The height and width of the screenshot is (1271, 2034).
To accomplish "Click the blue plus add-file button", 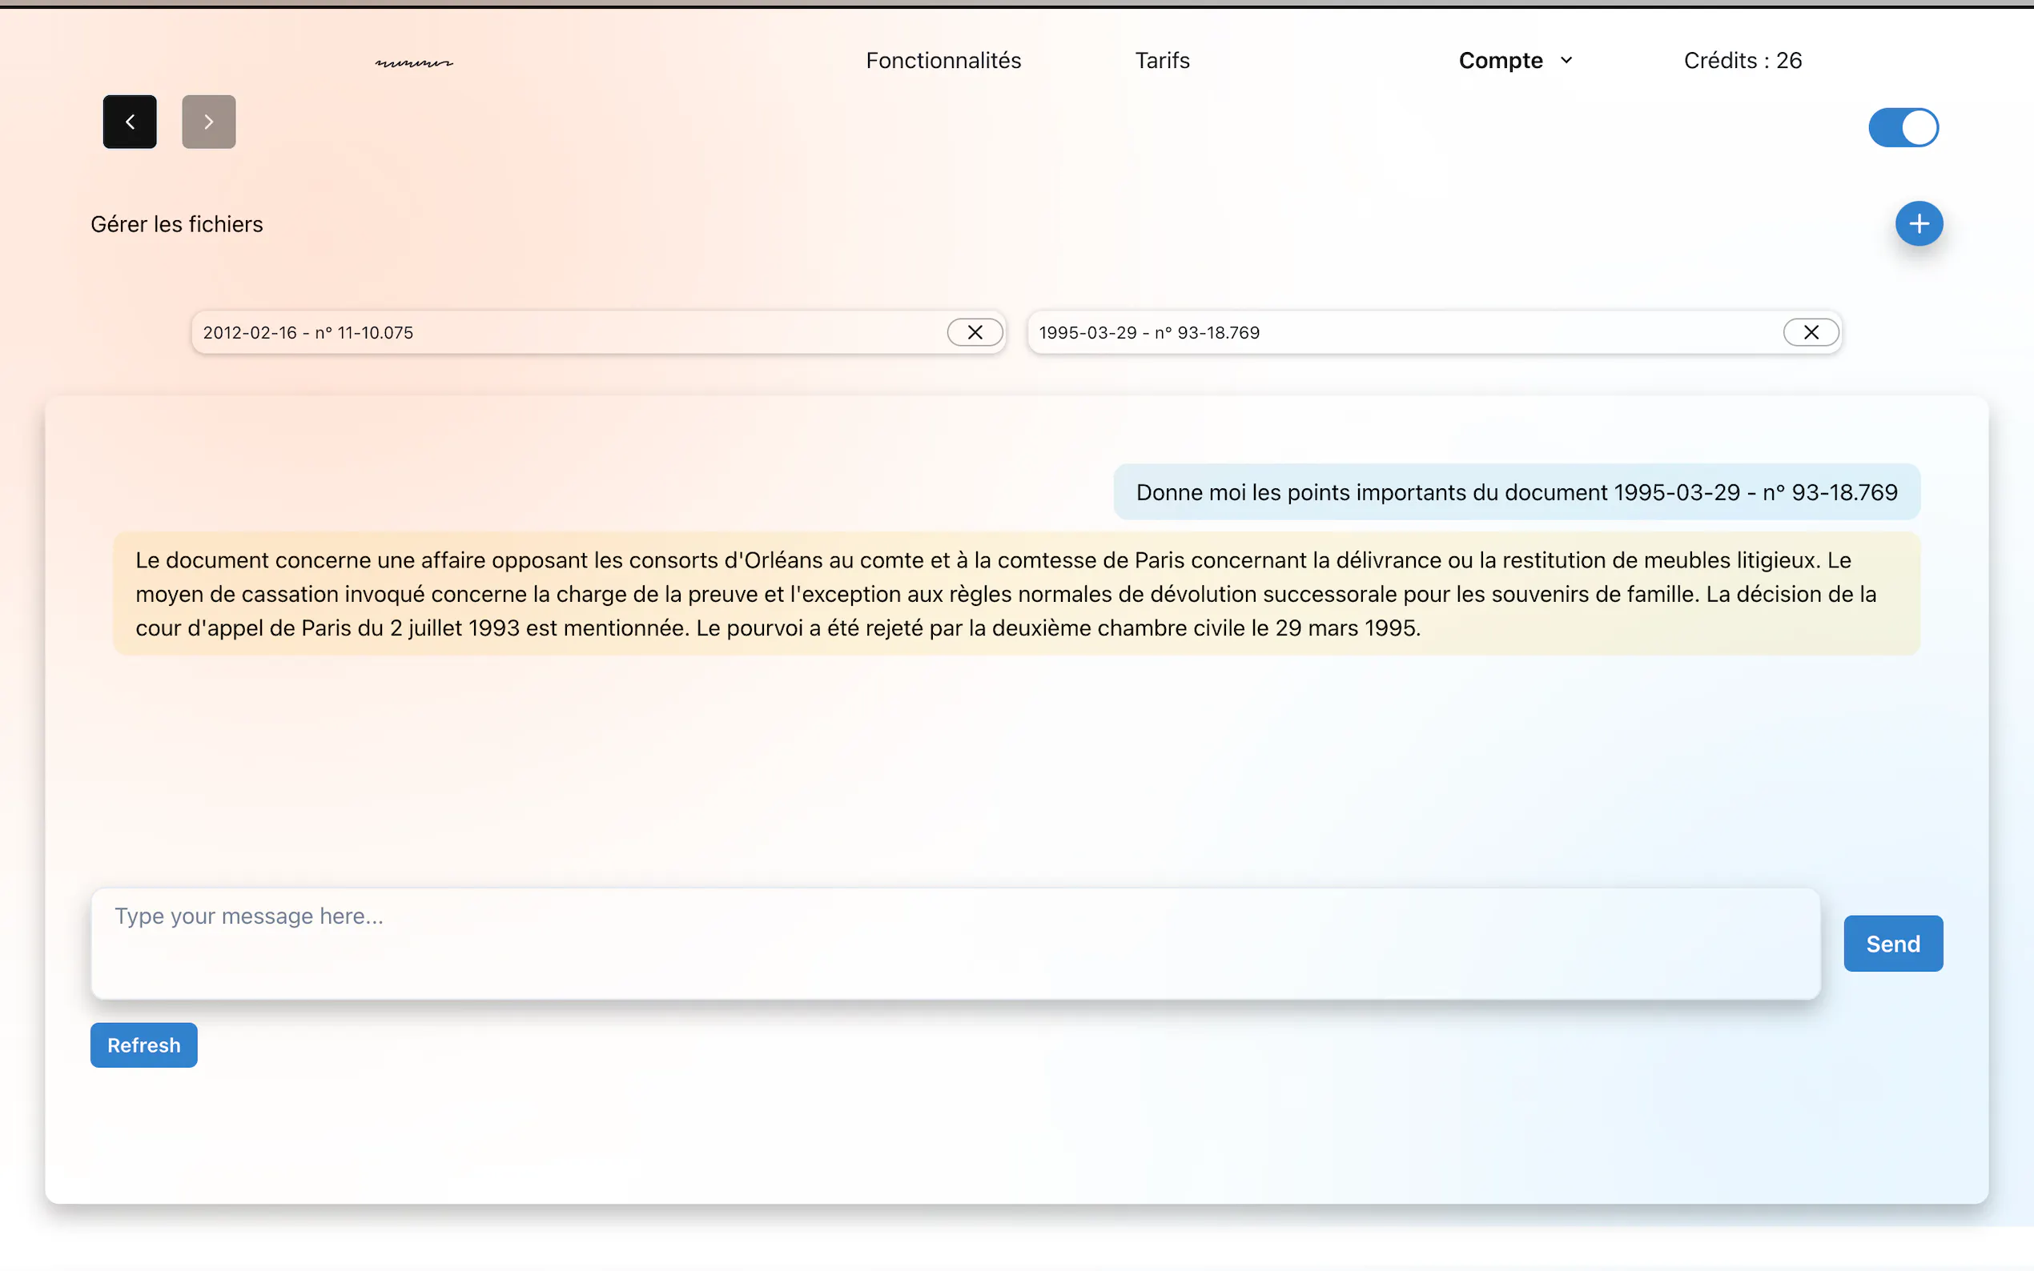I will tap(1918, 223).
